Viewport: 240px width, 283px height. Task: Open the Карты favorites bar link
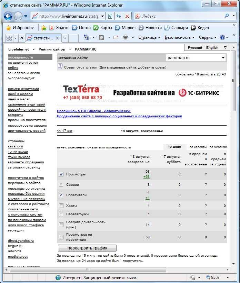(103, 28)
